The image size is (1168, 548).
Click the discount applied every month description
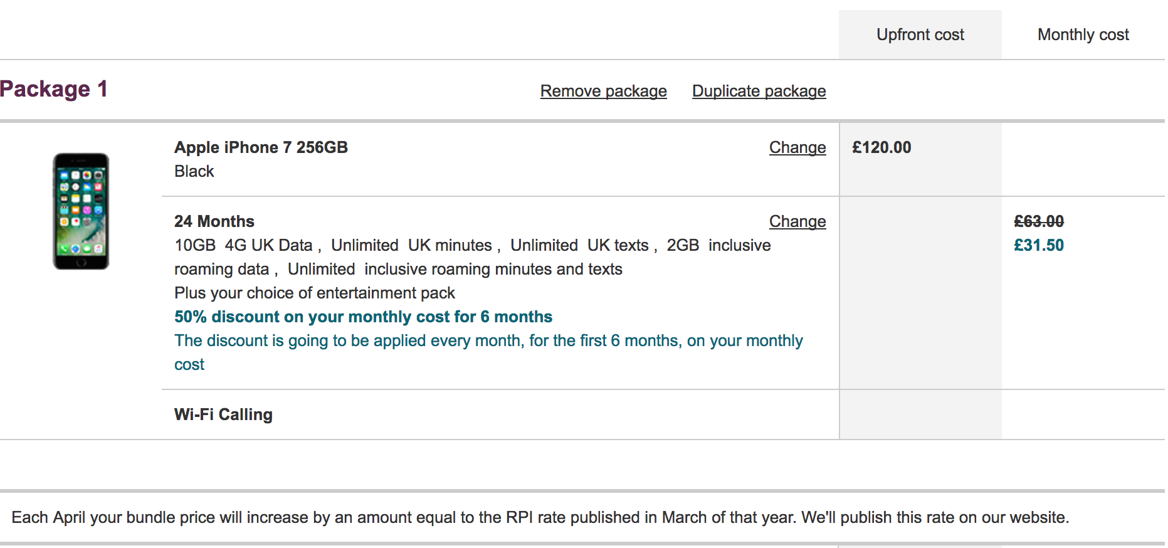click(x=488, y=341)
